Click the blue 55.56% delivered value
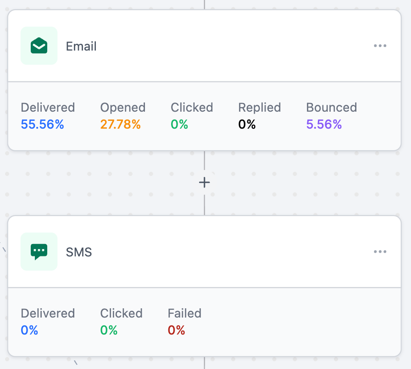Viewport: 411px width, 369px height. point(42,124)
